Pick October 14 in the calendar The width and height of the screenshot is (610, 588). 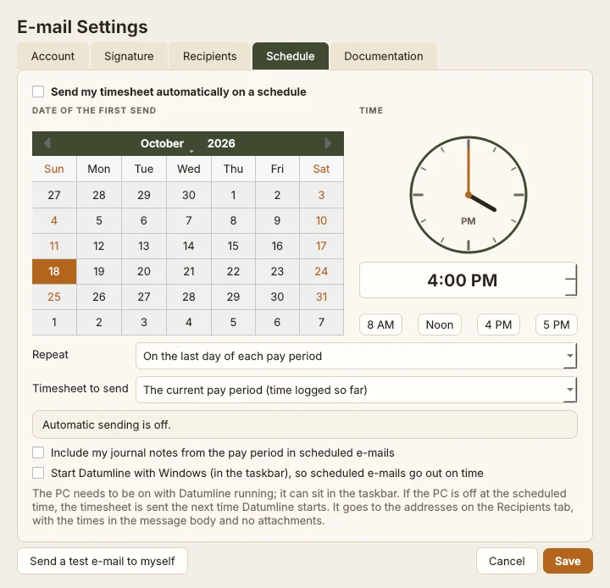pos(189,246)
